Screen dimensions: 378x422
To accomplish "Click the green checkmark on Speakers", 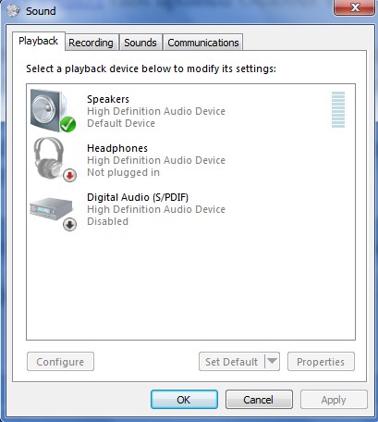I will [x=67, y=124].
